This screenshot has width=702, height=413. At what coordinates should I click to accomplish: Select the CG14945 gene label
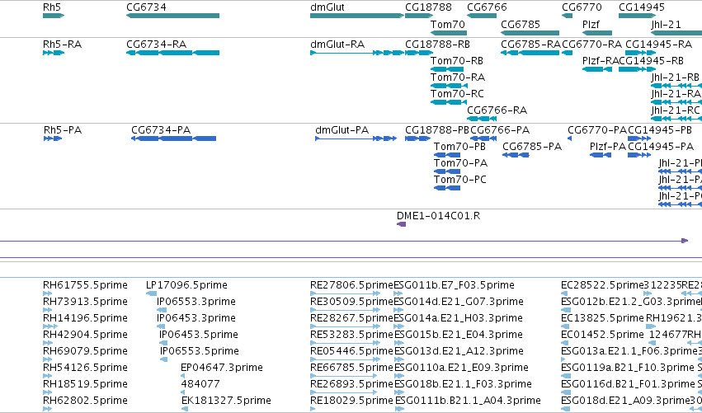pos(642,7)
